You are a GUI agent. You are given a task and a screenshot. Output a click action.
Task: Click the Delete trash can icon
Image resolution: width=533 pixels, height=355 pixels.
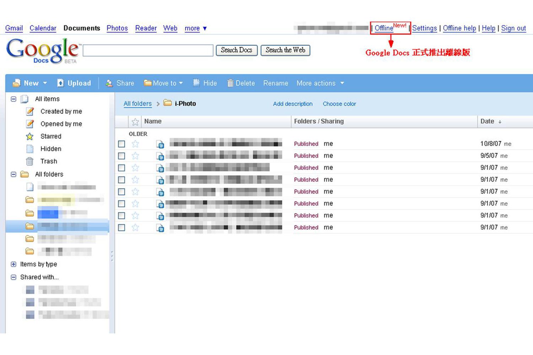point(230,83)
